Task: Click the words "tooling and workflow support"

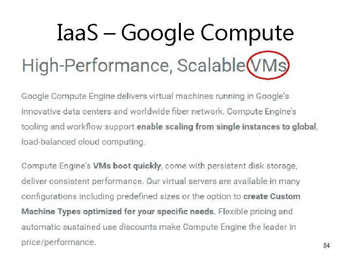Action: coord(78,127)
